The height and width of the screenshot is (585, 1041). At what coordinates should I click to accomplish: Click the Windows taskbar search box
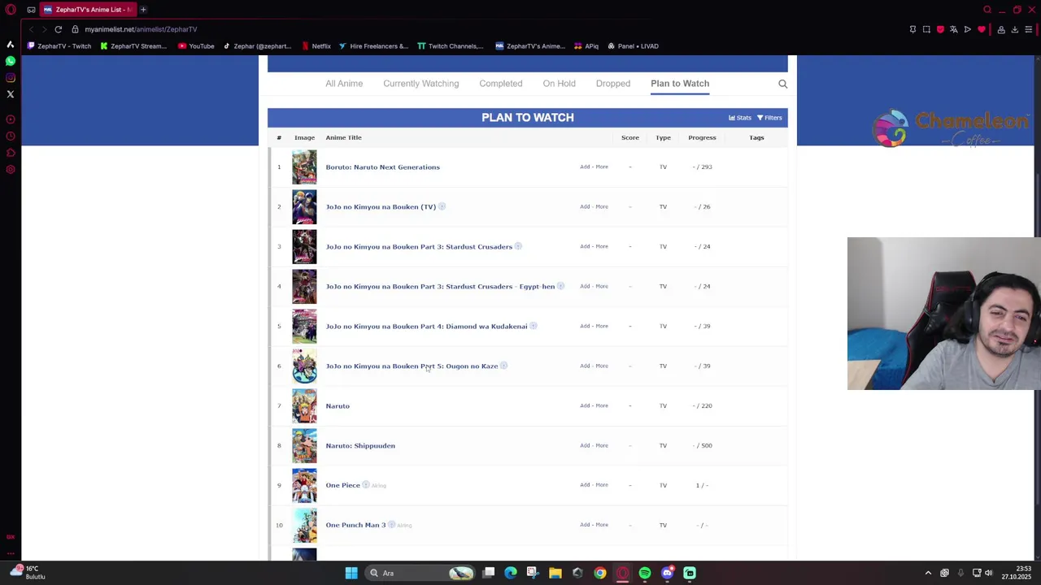click(421, 573)
